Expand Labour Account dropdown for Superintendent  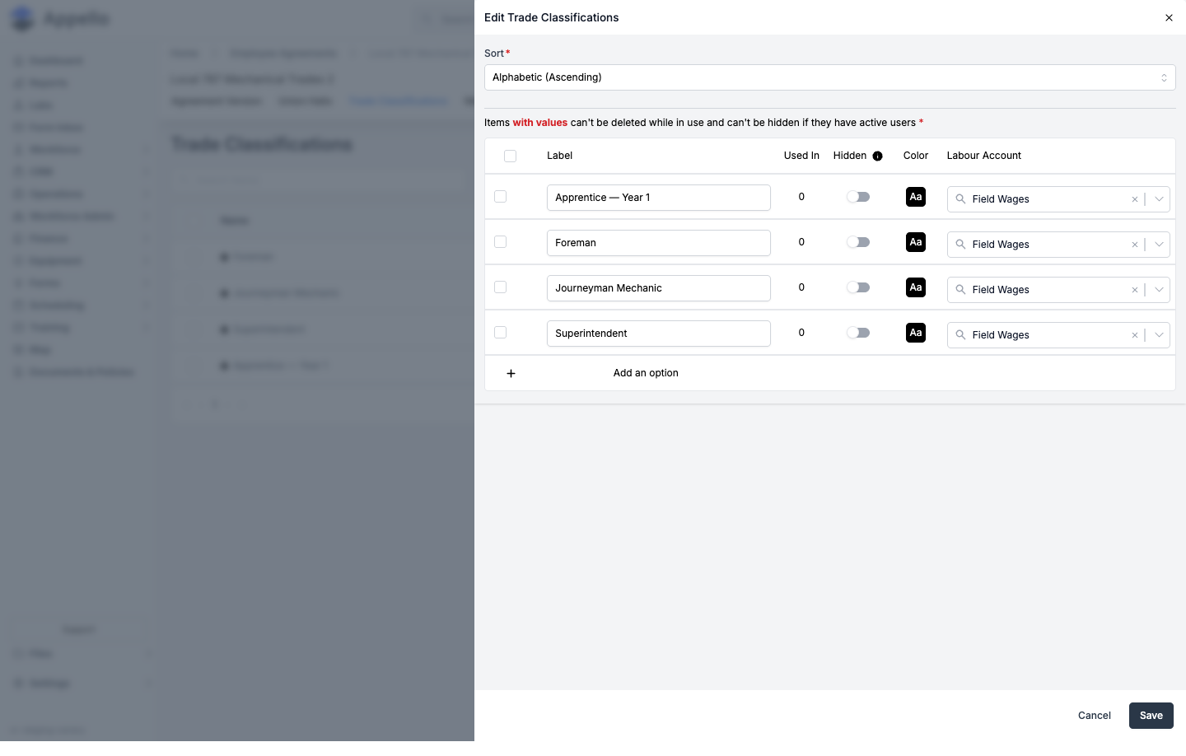coord(1159,335)
